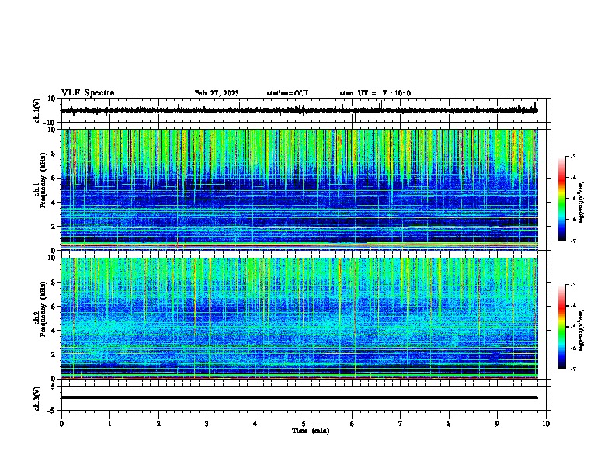Image resolution: width=615 pixels, height=475 pixels.
Task: Click the "-3" label on ch.1 color bar
Action: [573, 156]
